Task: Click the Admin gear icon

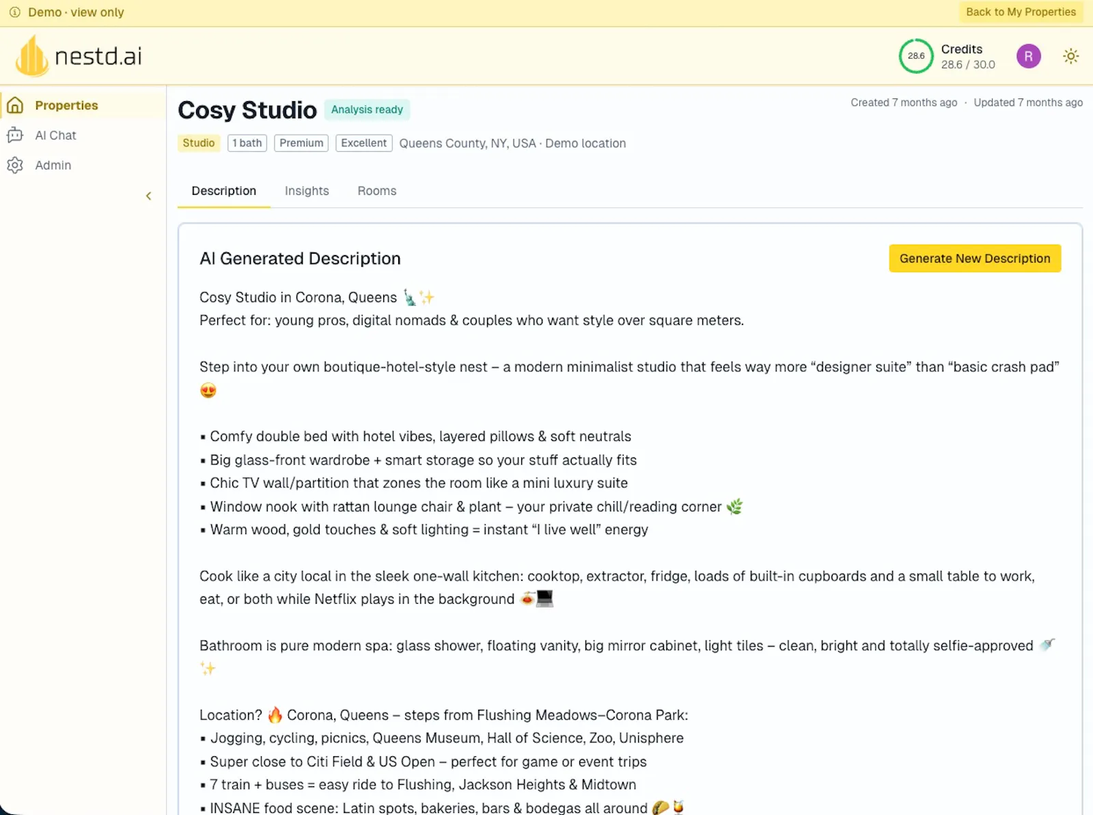Action: click(15, 165)
